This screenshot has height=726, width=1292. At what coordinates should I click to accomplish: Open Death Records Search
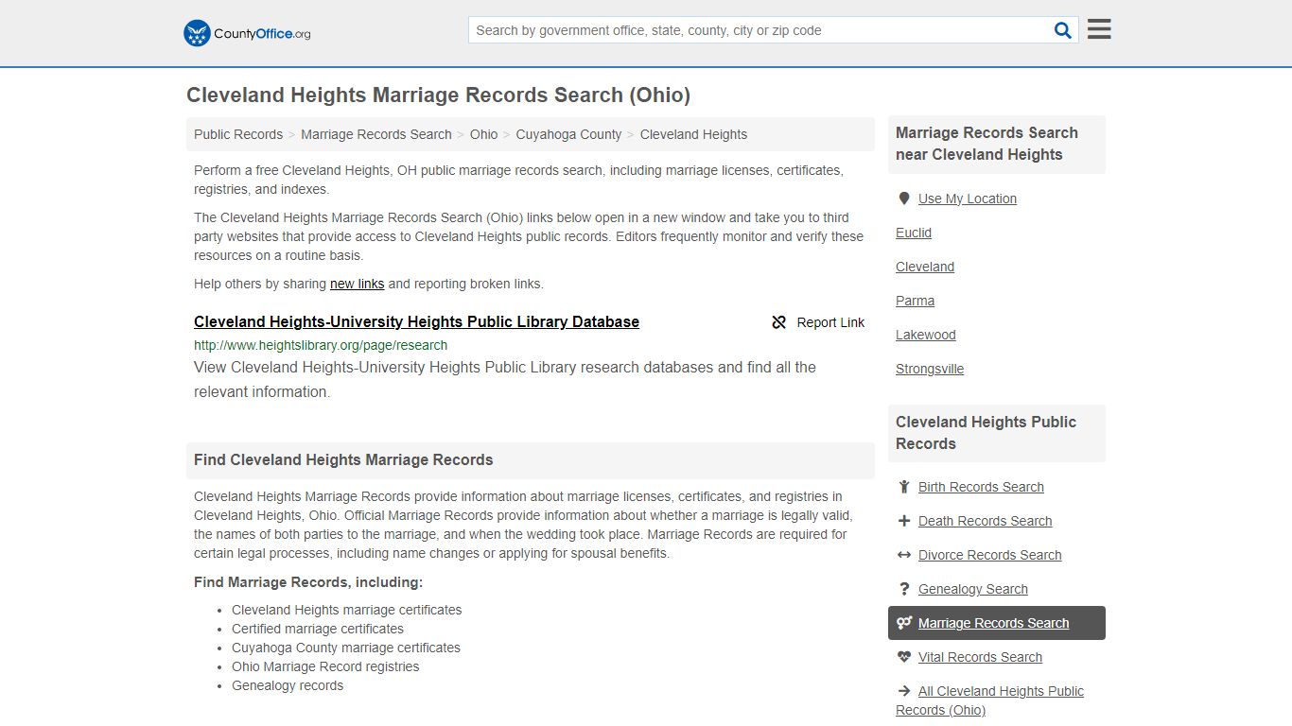tap(985, 521)
